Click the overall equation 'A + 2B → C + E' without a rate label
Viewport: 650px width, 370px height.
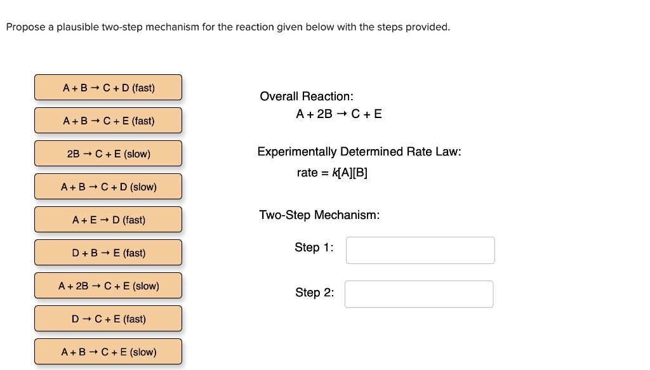339,114
